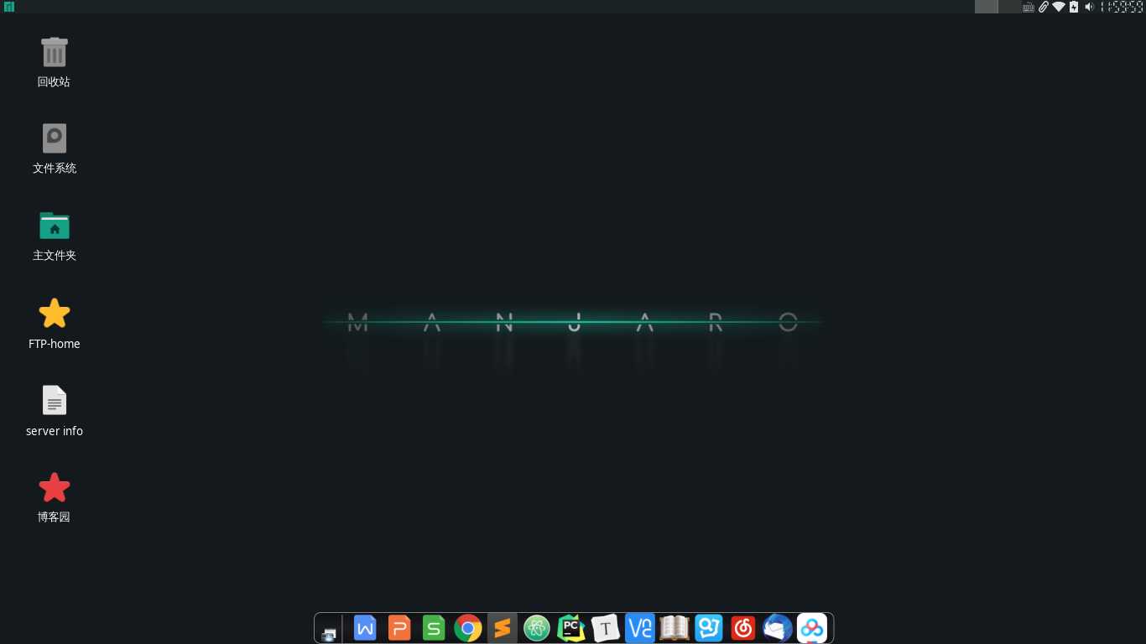Open the book reader dock icon

[675, 628]
